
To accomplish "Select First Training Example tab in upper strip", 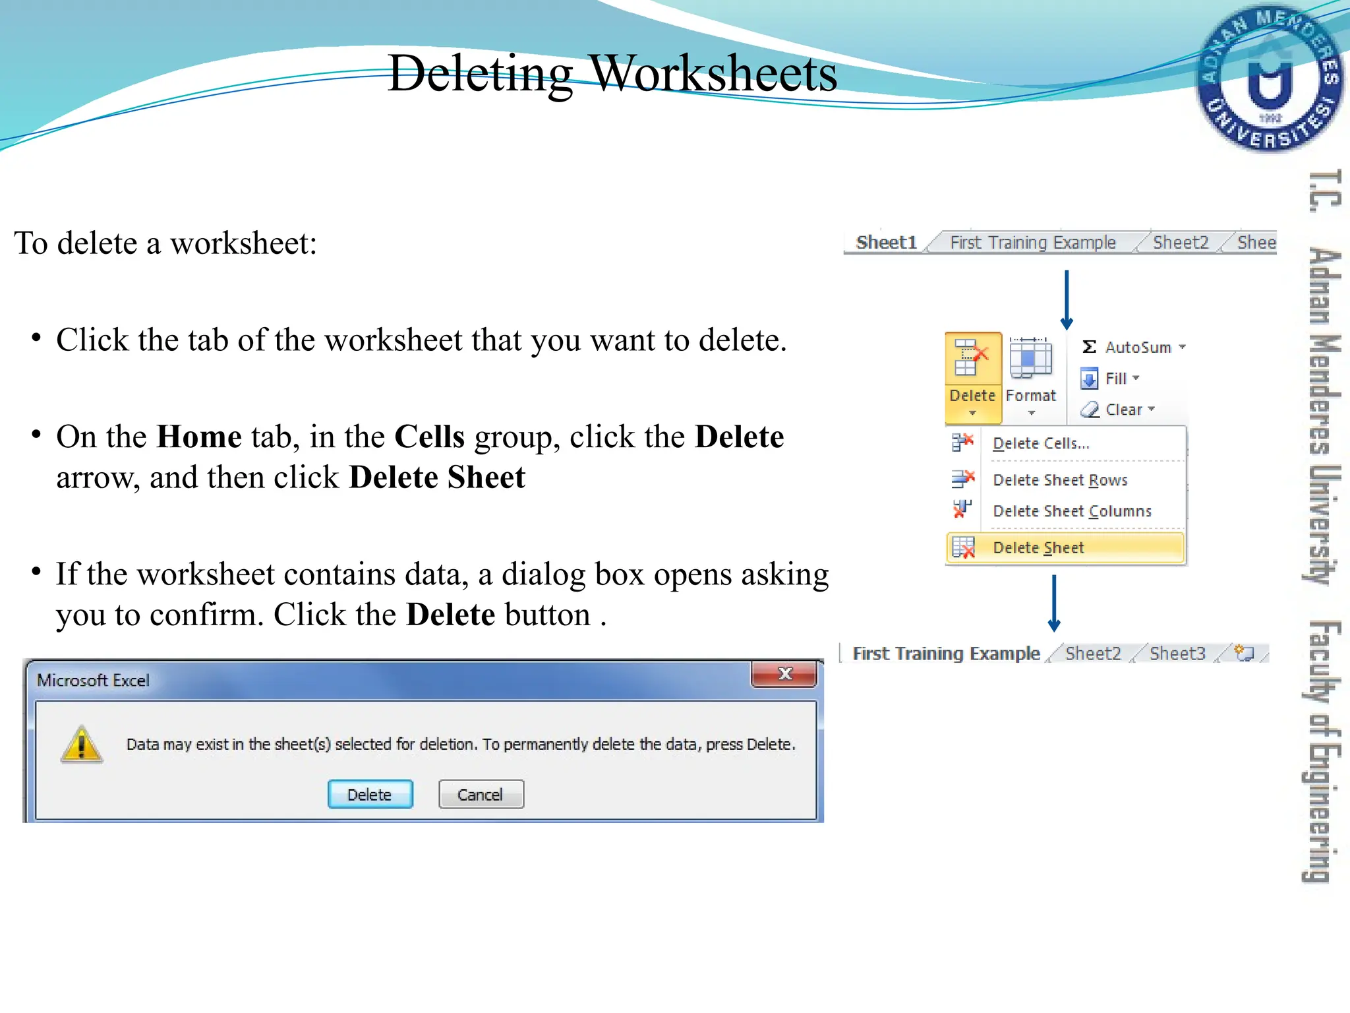I will point(1033,243).
